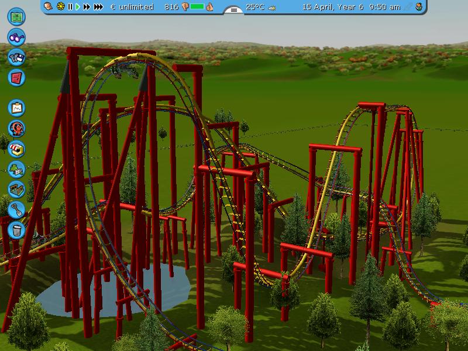Set game to triple fast-forward speed
This screenshot has width=468, height=351.
98,6
